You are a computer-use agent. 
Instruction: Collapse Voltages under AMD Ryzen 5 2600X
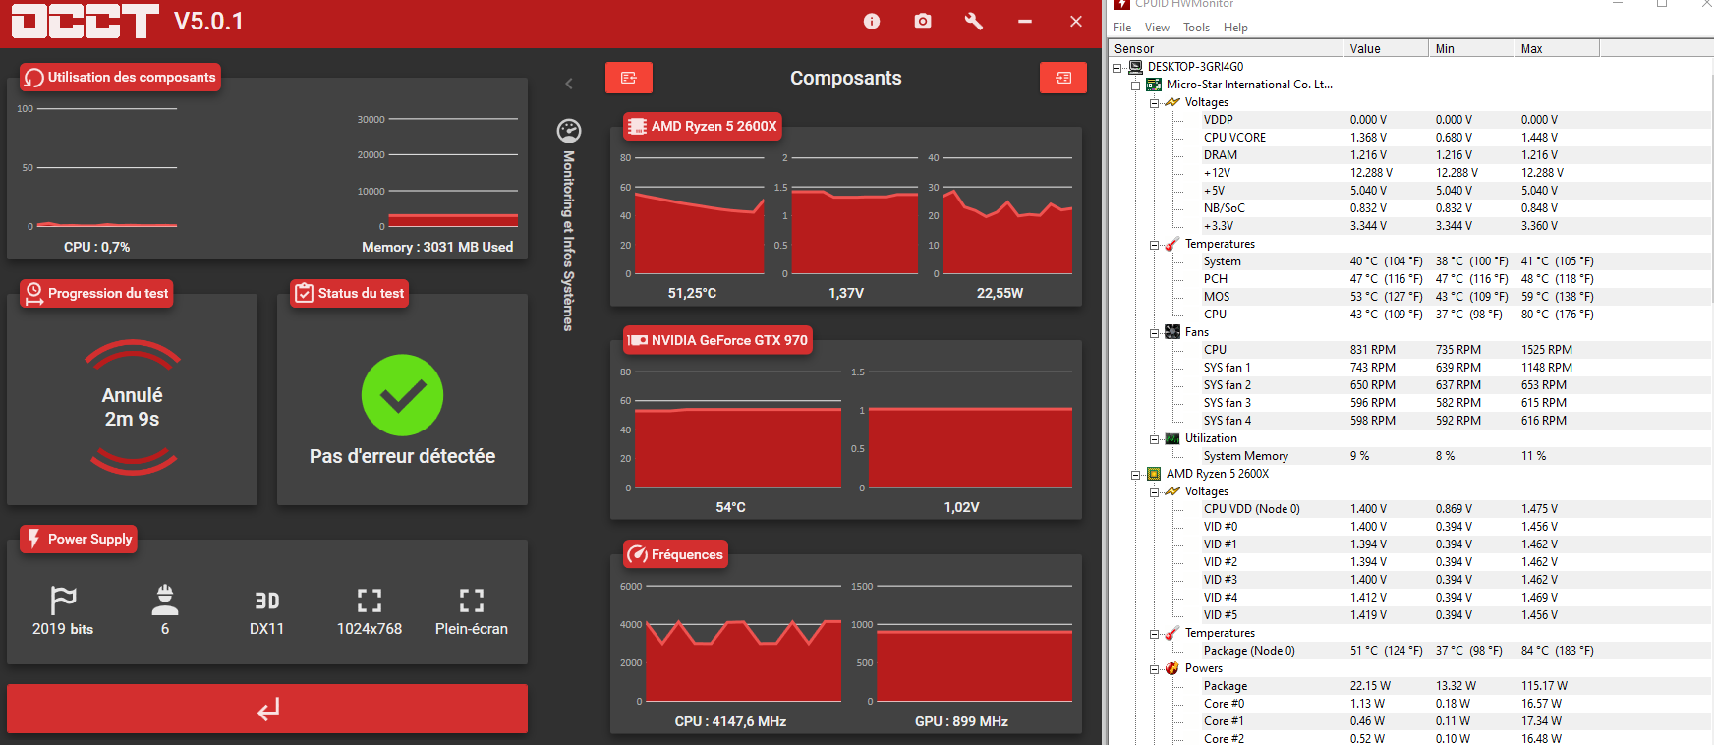point(1155,492)
